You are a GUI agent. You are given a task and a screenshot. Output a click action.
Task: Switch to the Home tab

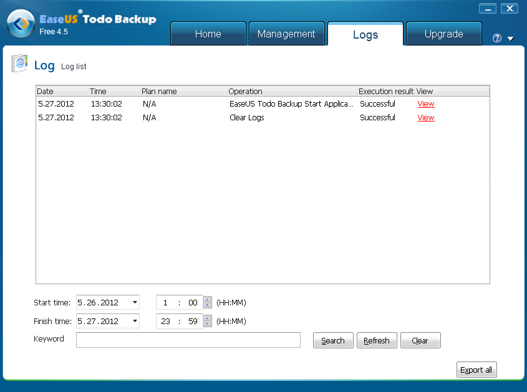tap(208, 34)
